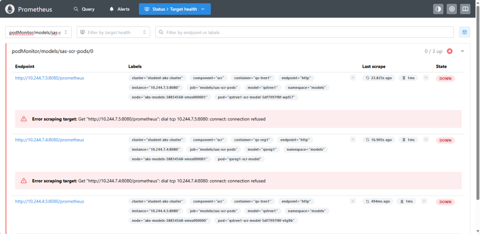Open the settings gear icon
This screenshot has width=480, height=234.
click(452, 9)
